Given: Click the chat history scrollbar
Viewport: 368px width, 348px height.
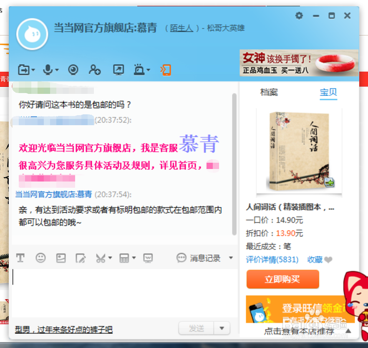Looking at the screenshot, I should pyautogui.click(x=234, y=164).
